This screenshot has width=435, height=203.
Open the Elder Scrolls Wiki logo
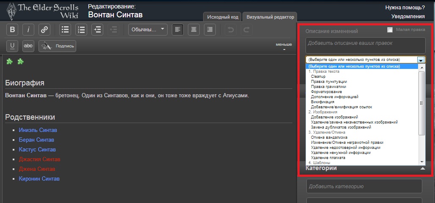coord(42,11)
